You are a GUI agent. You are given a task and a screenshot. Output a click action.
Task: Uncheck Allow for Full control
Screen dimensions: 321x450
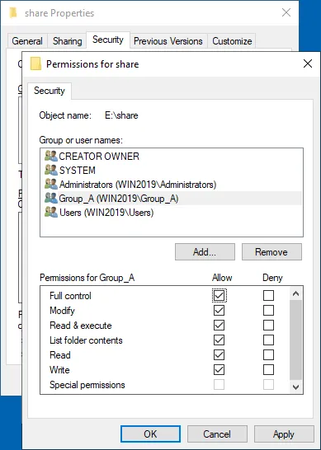(x=219, y=295)
